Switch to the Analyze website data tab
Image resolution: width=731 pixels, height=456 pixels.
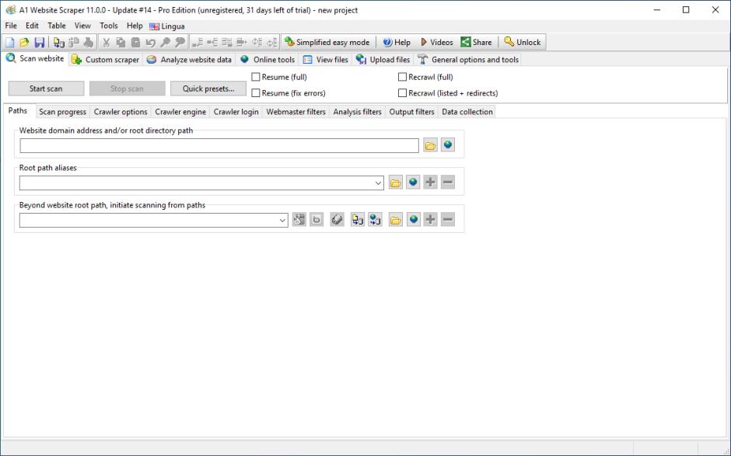[191, 60]
